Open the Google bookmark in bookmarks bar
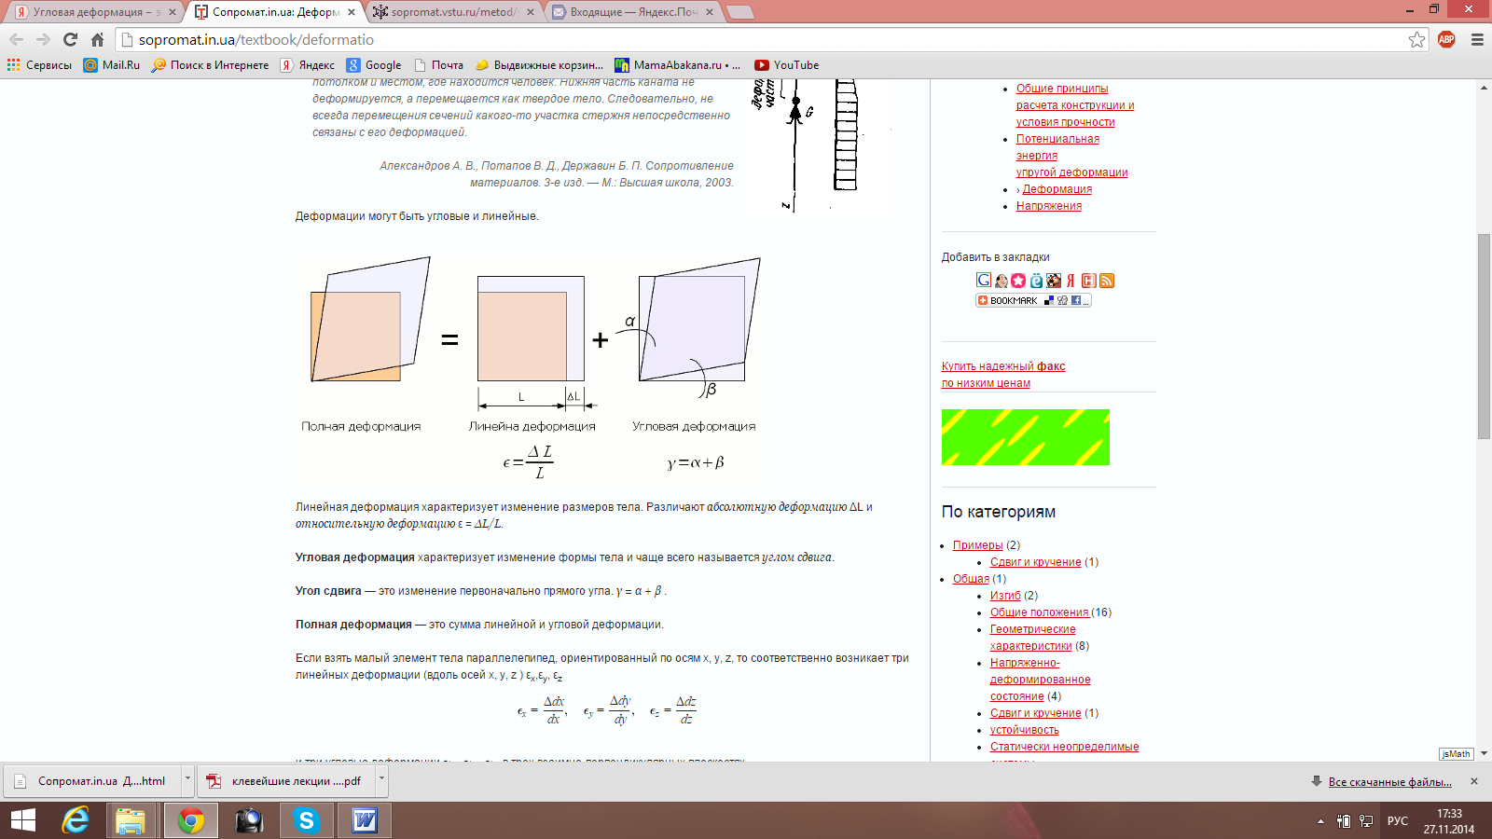This screenshot has width=1492, height=839. point(374,65)
